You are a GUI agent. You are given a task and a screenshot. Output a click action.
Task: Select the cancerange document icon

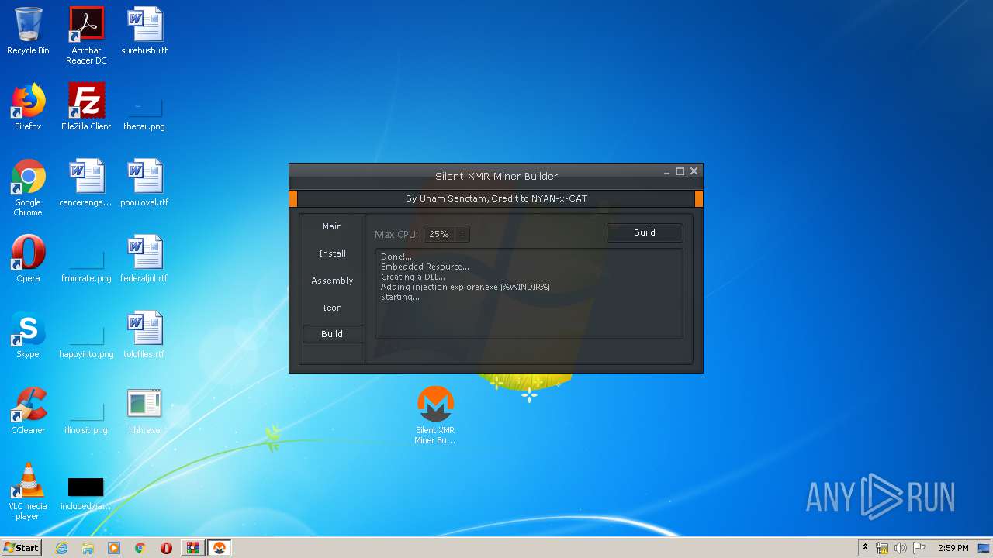click(x=86, y=183)
